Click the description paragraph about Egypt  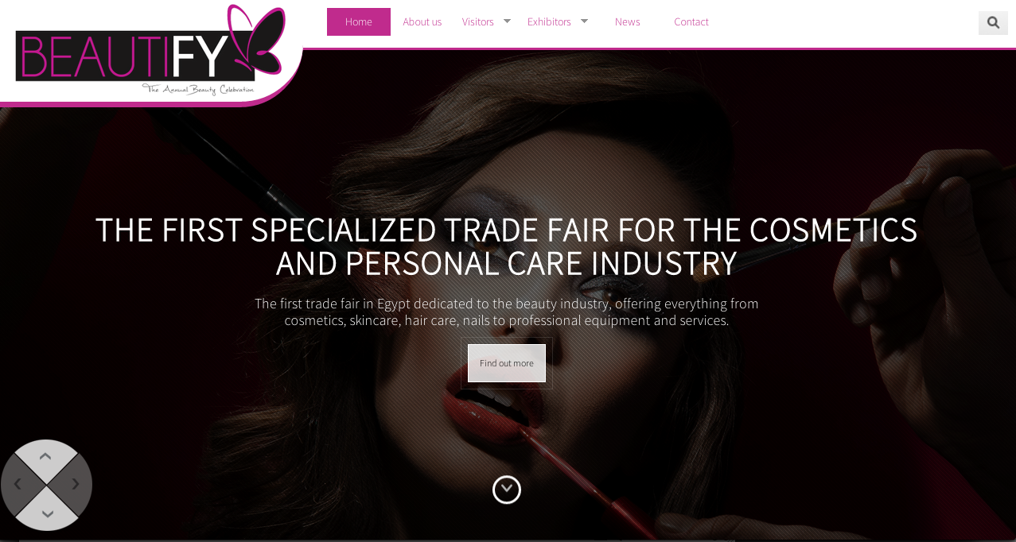[507, 312]
